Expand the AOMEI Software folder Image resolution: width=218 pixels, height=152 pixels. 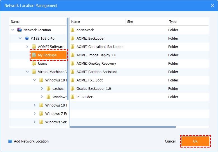click(27, 47)
